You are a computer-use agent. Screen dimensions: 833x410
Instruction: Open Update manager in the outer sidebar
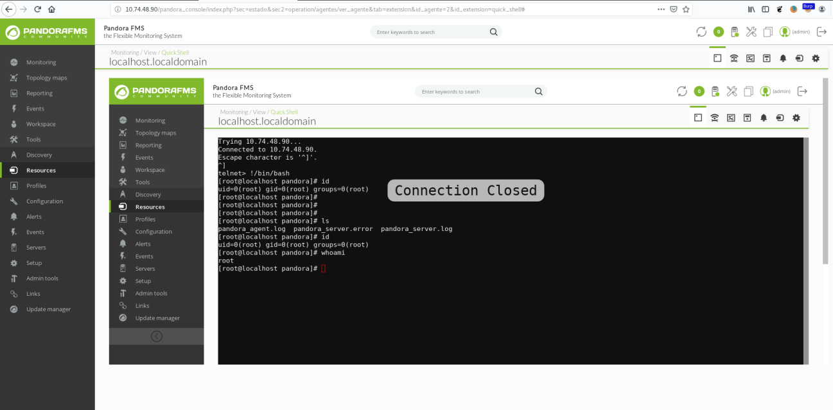pyautogui.click(x=48, y=309)
